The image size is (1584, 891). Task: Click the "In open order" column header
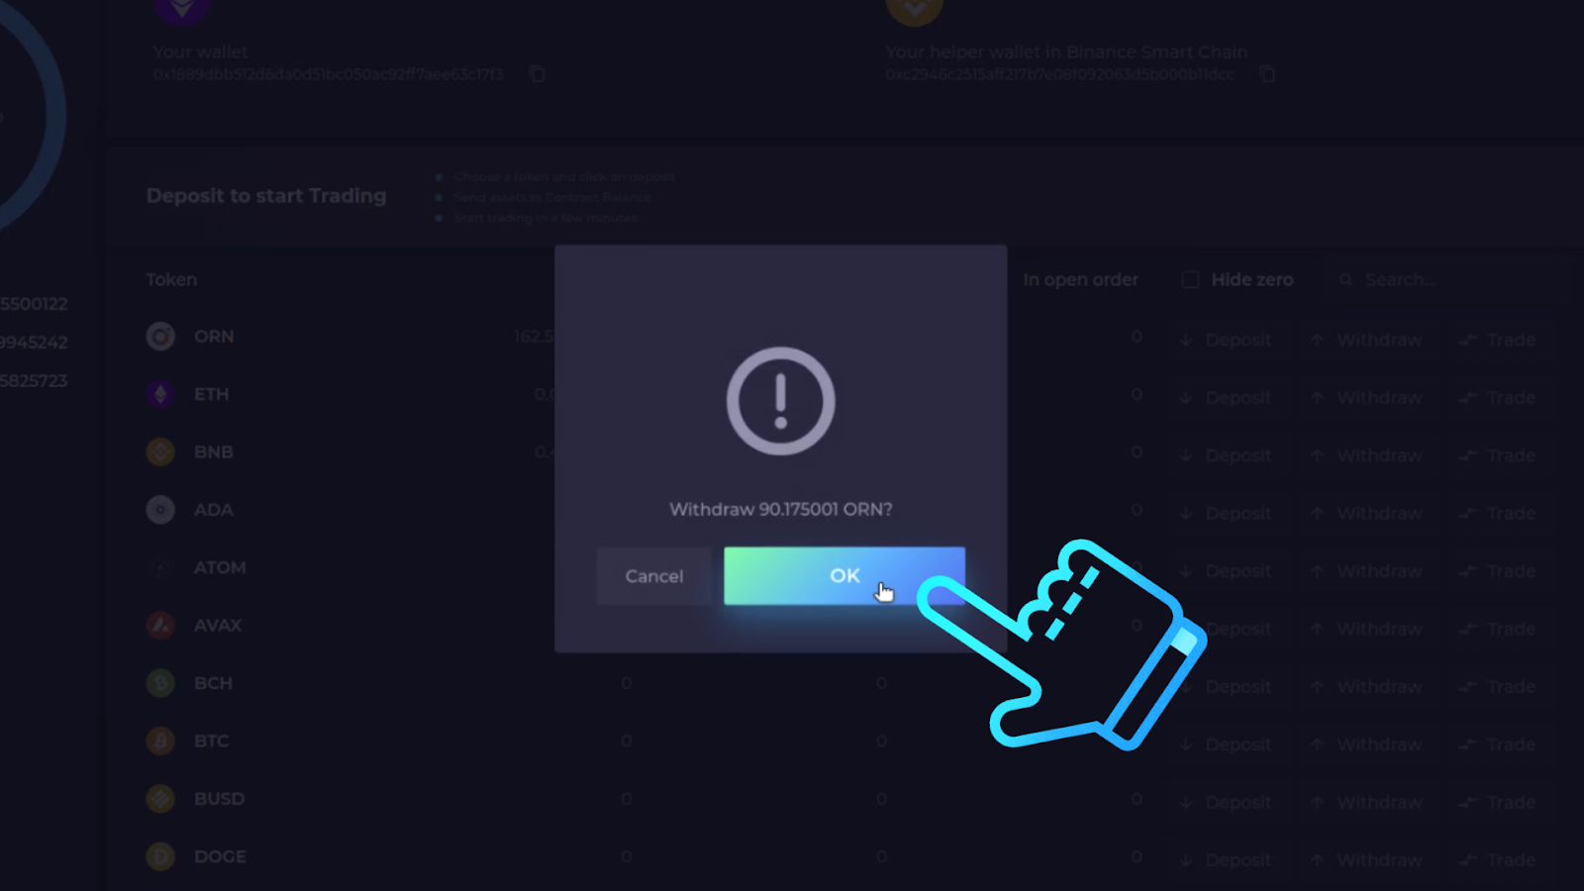(x=1081, y=280)
